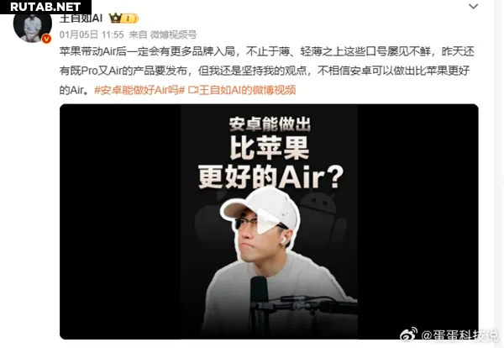Click the orange verified V badge
This screenshot has width=504, height=348.
point(47,39)
